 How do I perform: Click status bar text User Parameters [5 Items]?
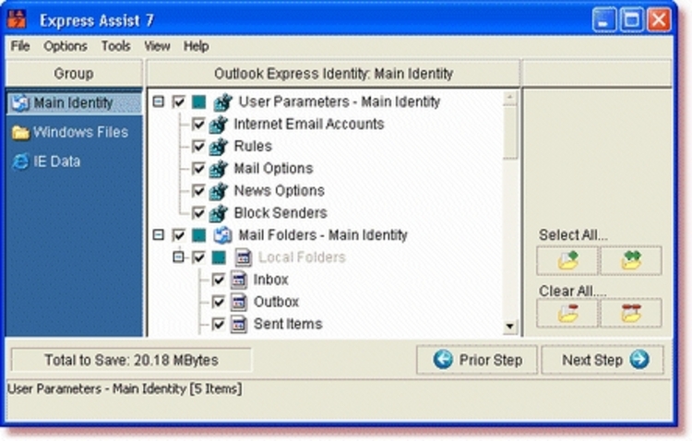125,389
